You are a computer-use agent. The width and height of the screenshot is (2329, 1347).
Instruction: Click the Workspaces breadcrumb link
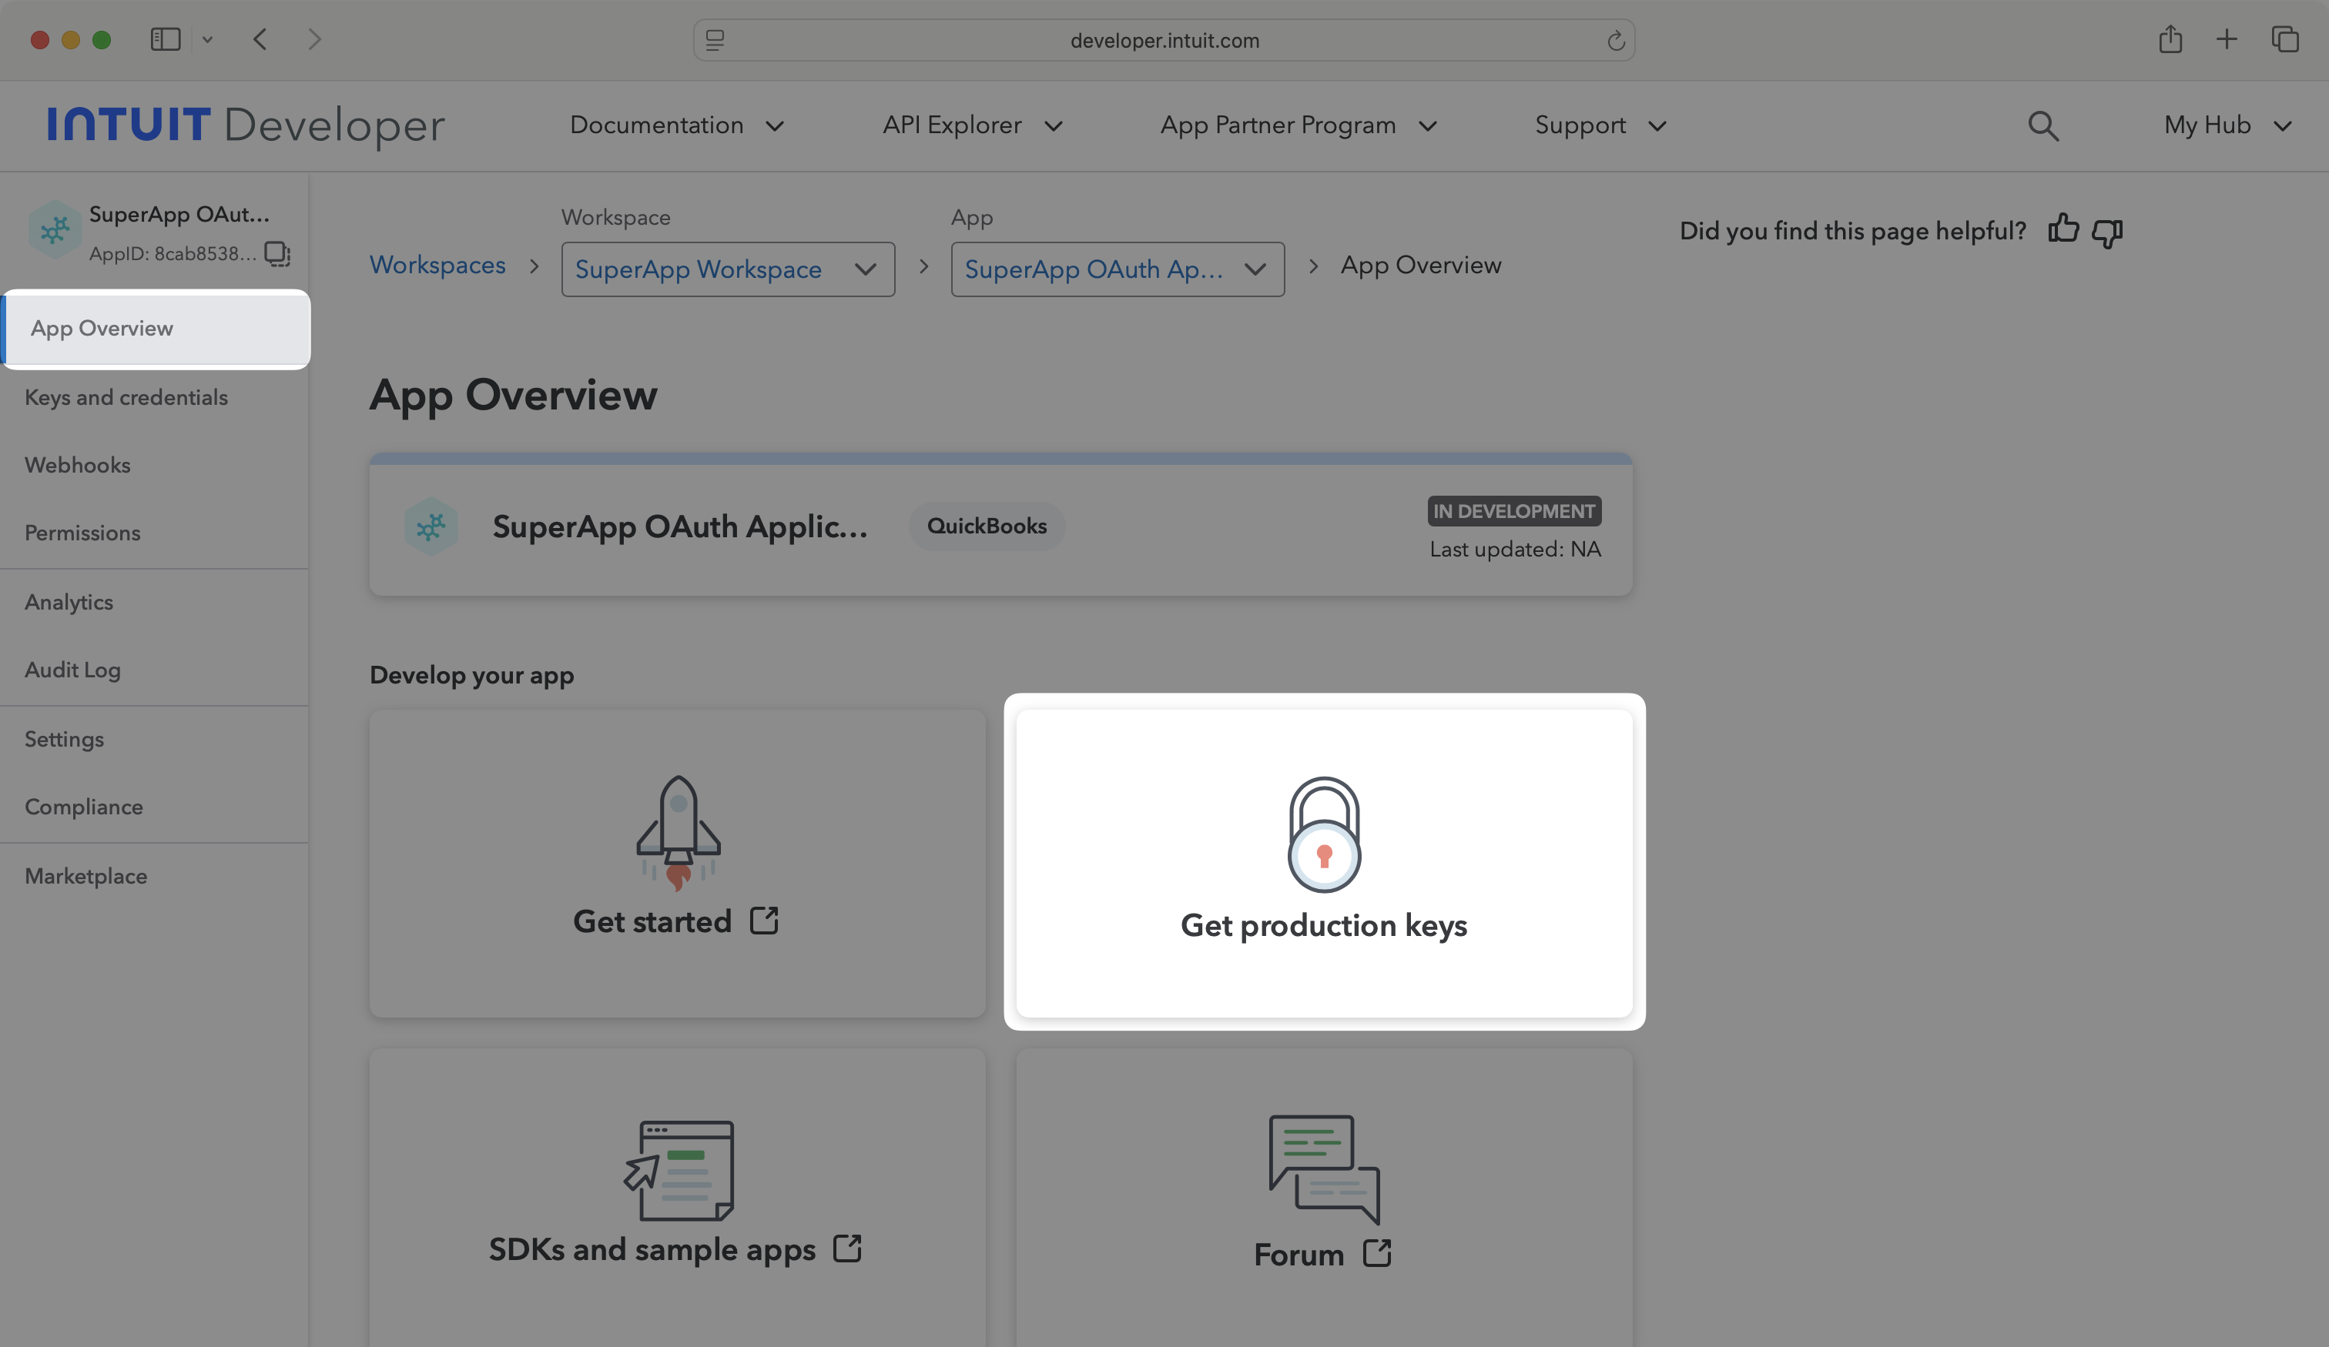[x=437, y=265]
